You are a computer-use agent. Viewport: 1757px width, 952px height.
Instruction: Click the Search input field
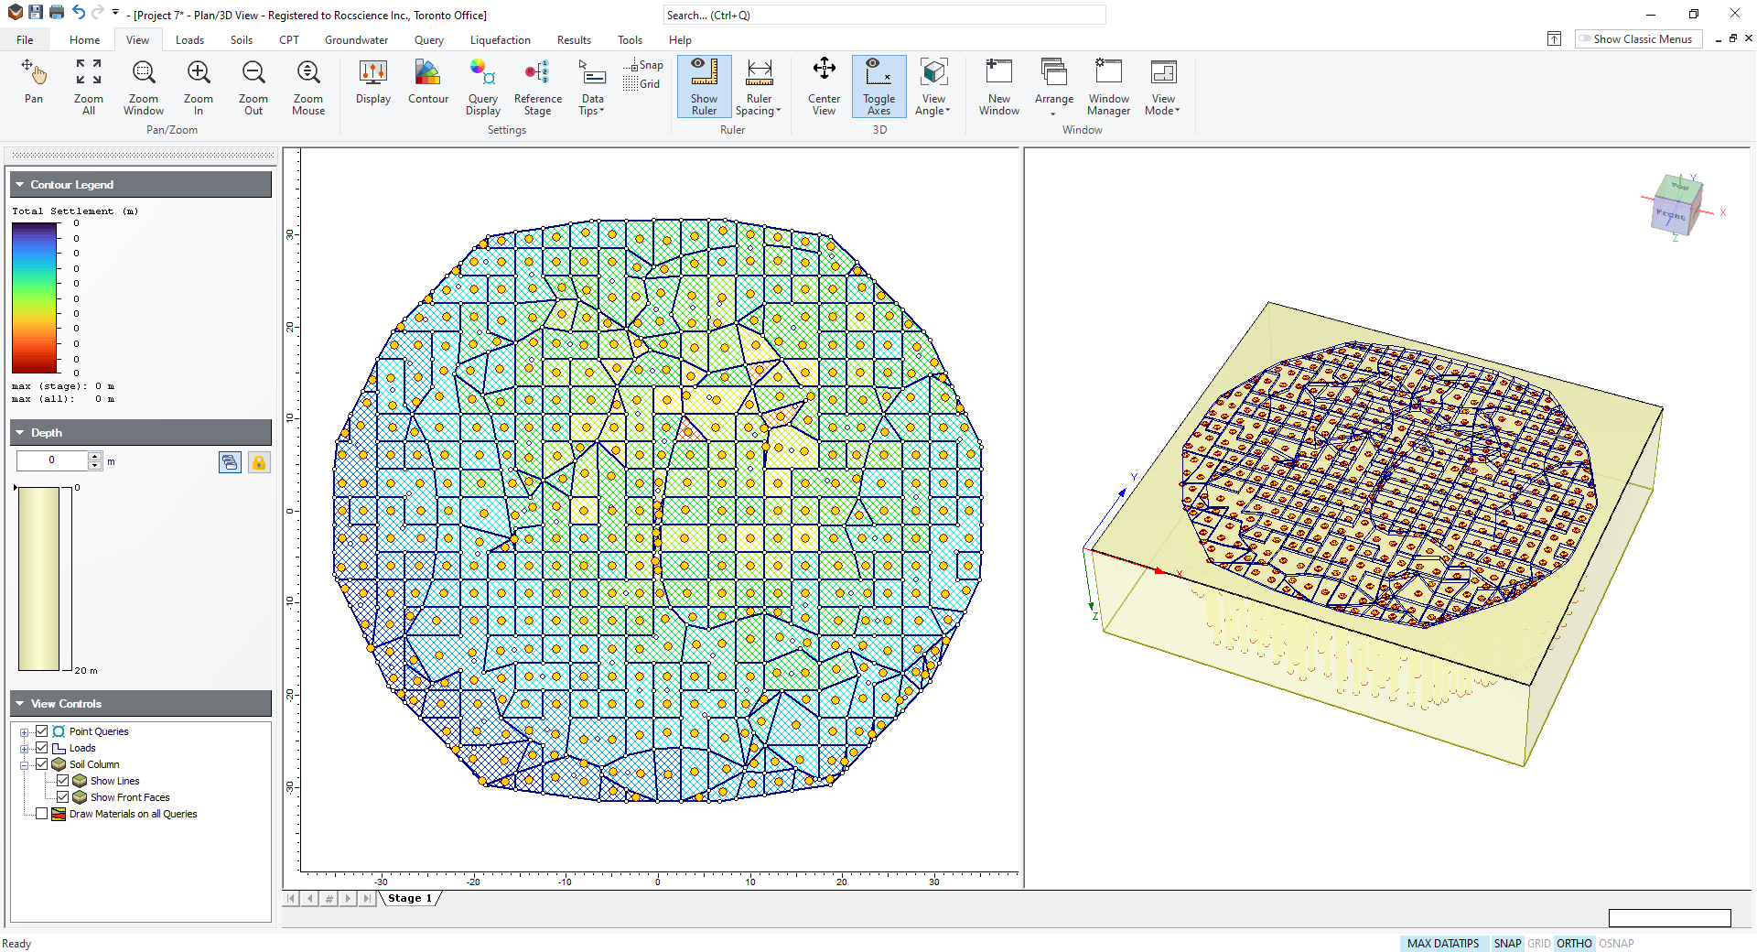click(x=883, y=16)
